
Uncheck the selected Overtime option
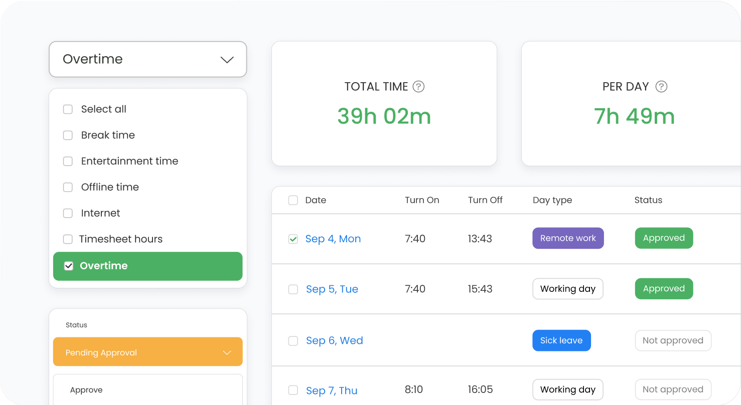69,266
